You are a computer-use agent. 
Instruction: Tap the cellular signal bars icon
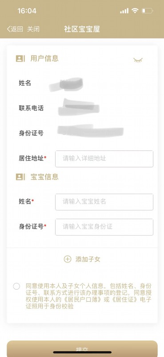click(124, 11)
